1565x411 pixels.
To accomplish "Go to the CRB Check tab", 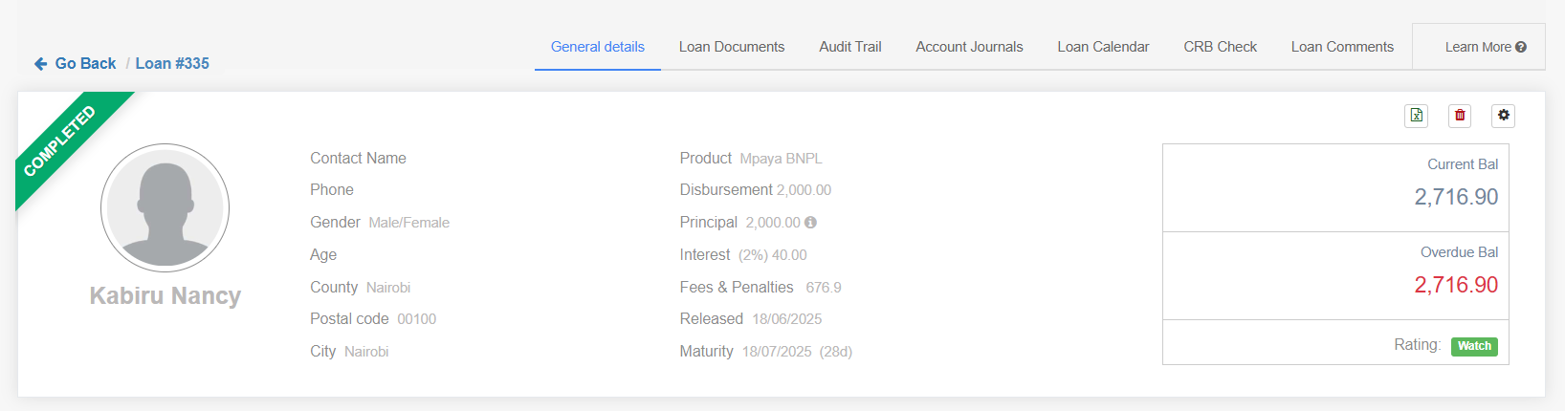I will click(x=1220, y=47).
